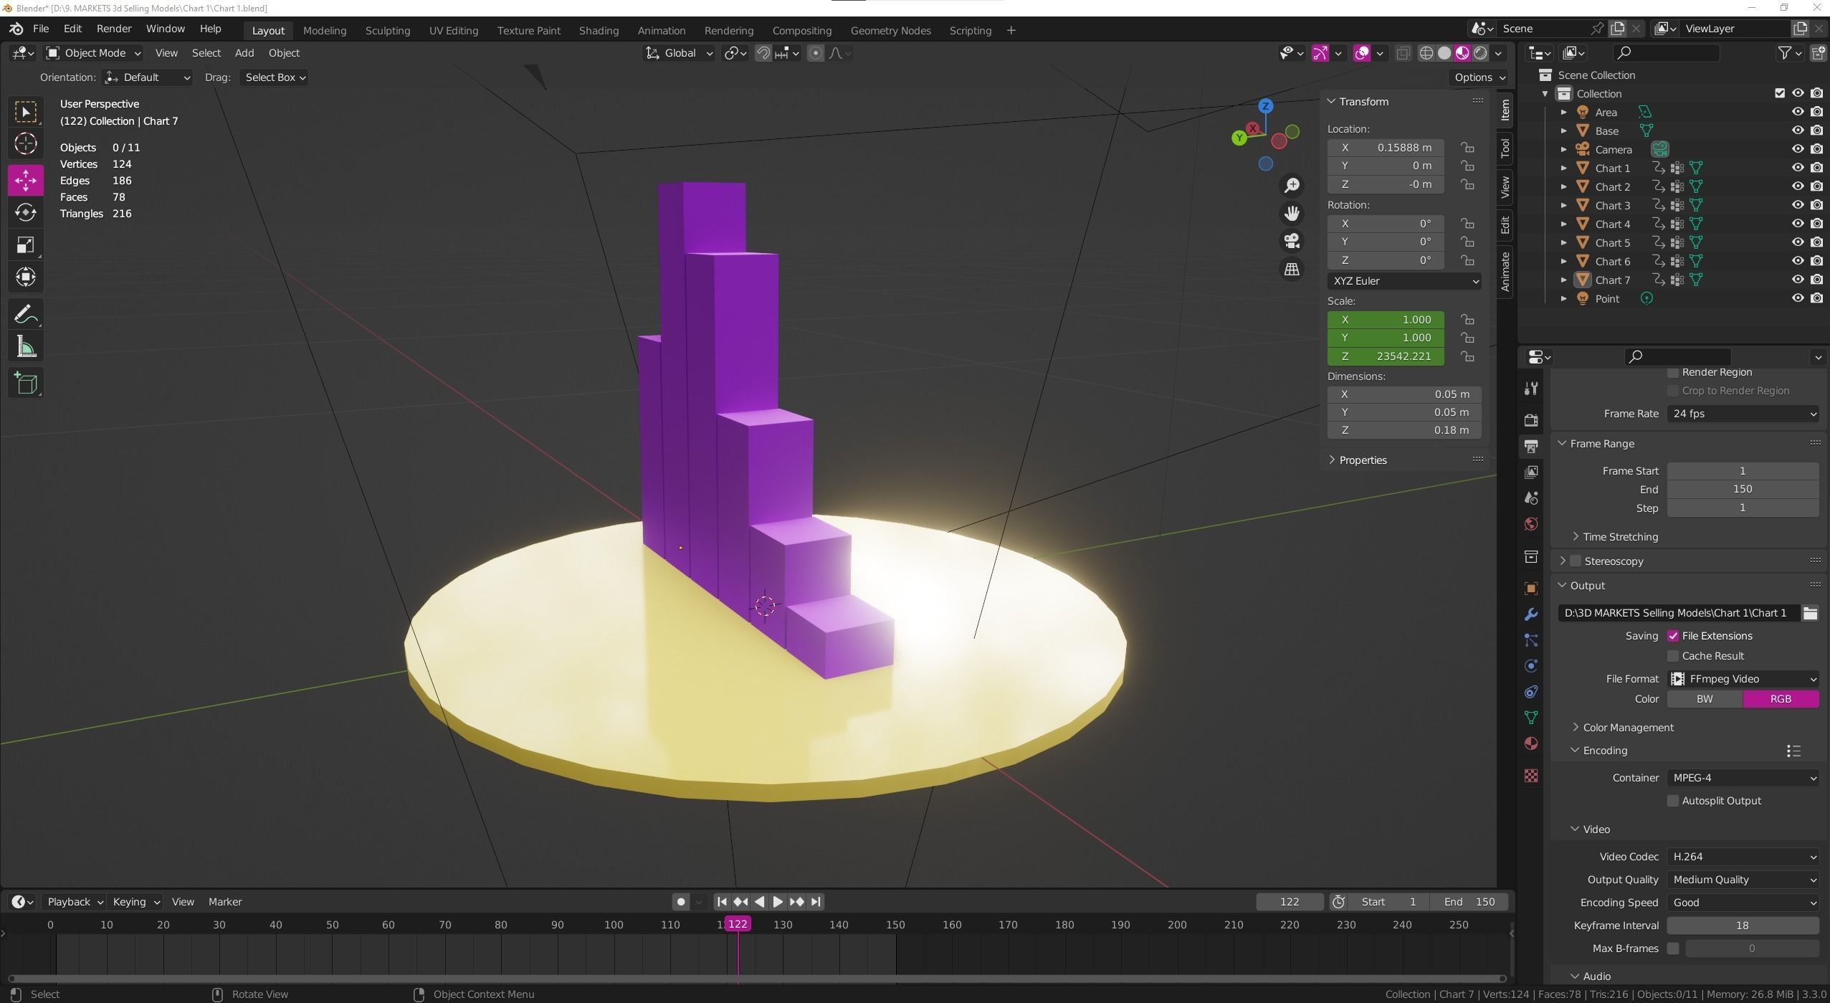Screen dimensions: 1830x1003
Task: Open XYZ Euler rotation mode dropdown
Action: (x=1404, y=281)
